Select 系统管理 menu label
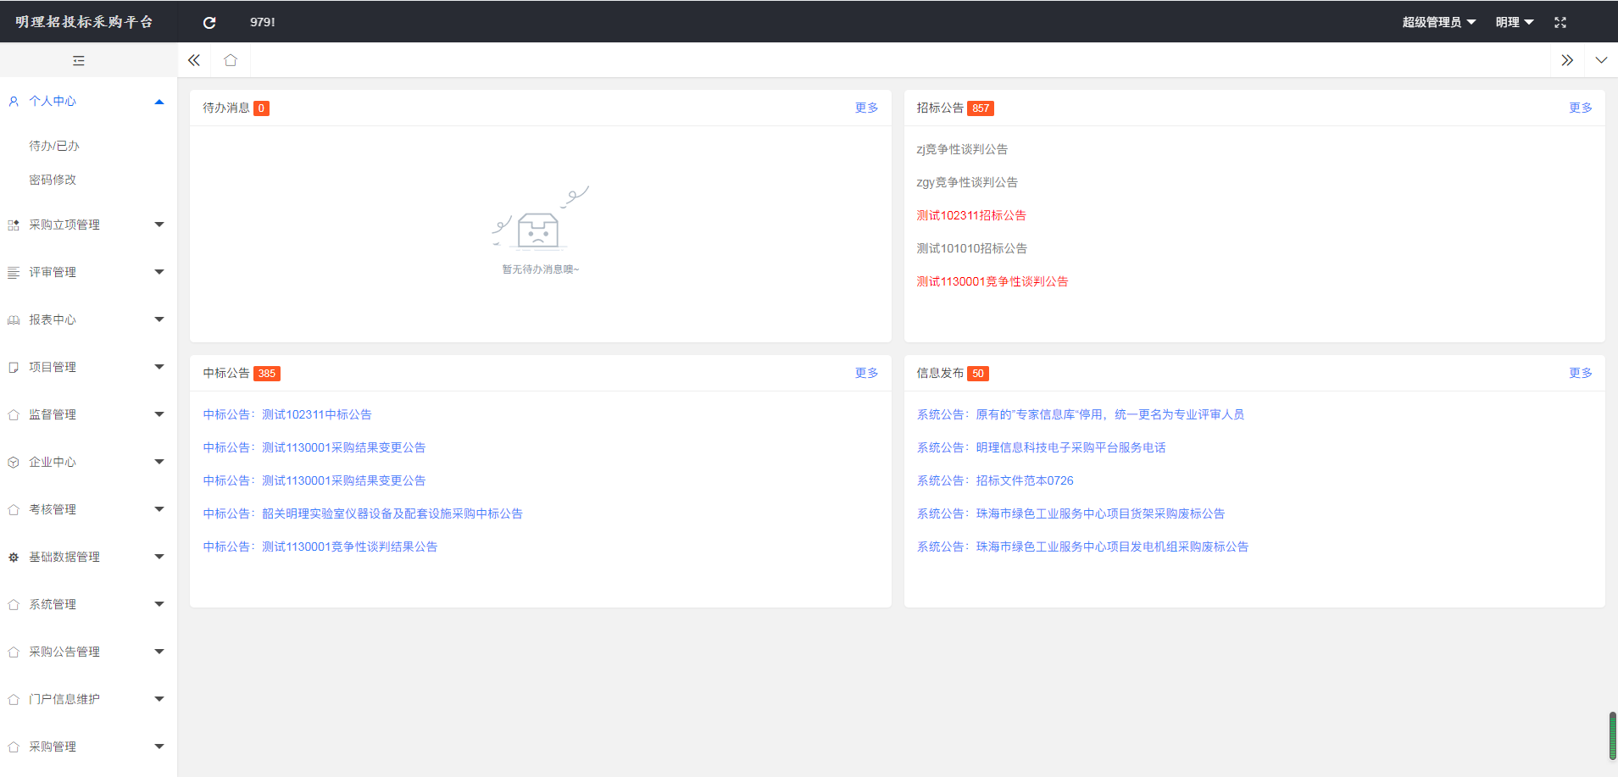 click(53, 604)
